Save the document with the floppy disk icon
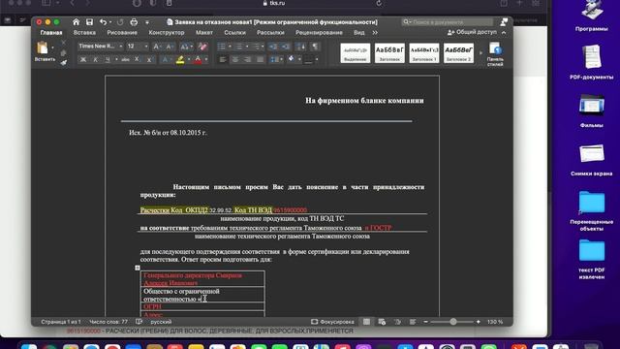The width and height of the screenshot is (620, 349). pyautogui.click(x=90, y=22)
